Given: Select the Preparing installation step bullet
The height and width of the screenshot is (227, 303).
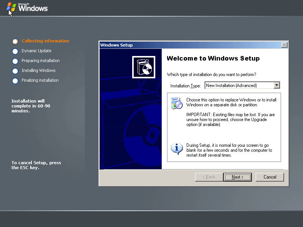Looking at the screenshot, I should 15,61.
